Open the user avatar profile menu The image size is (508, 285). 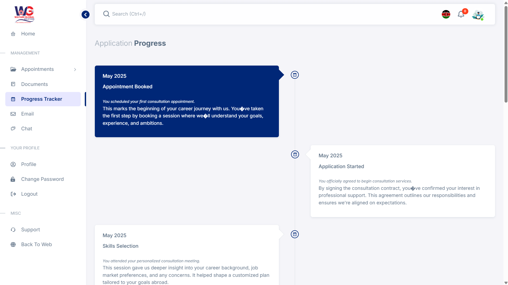[x=478, y=15]
